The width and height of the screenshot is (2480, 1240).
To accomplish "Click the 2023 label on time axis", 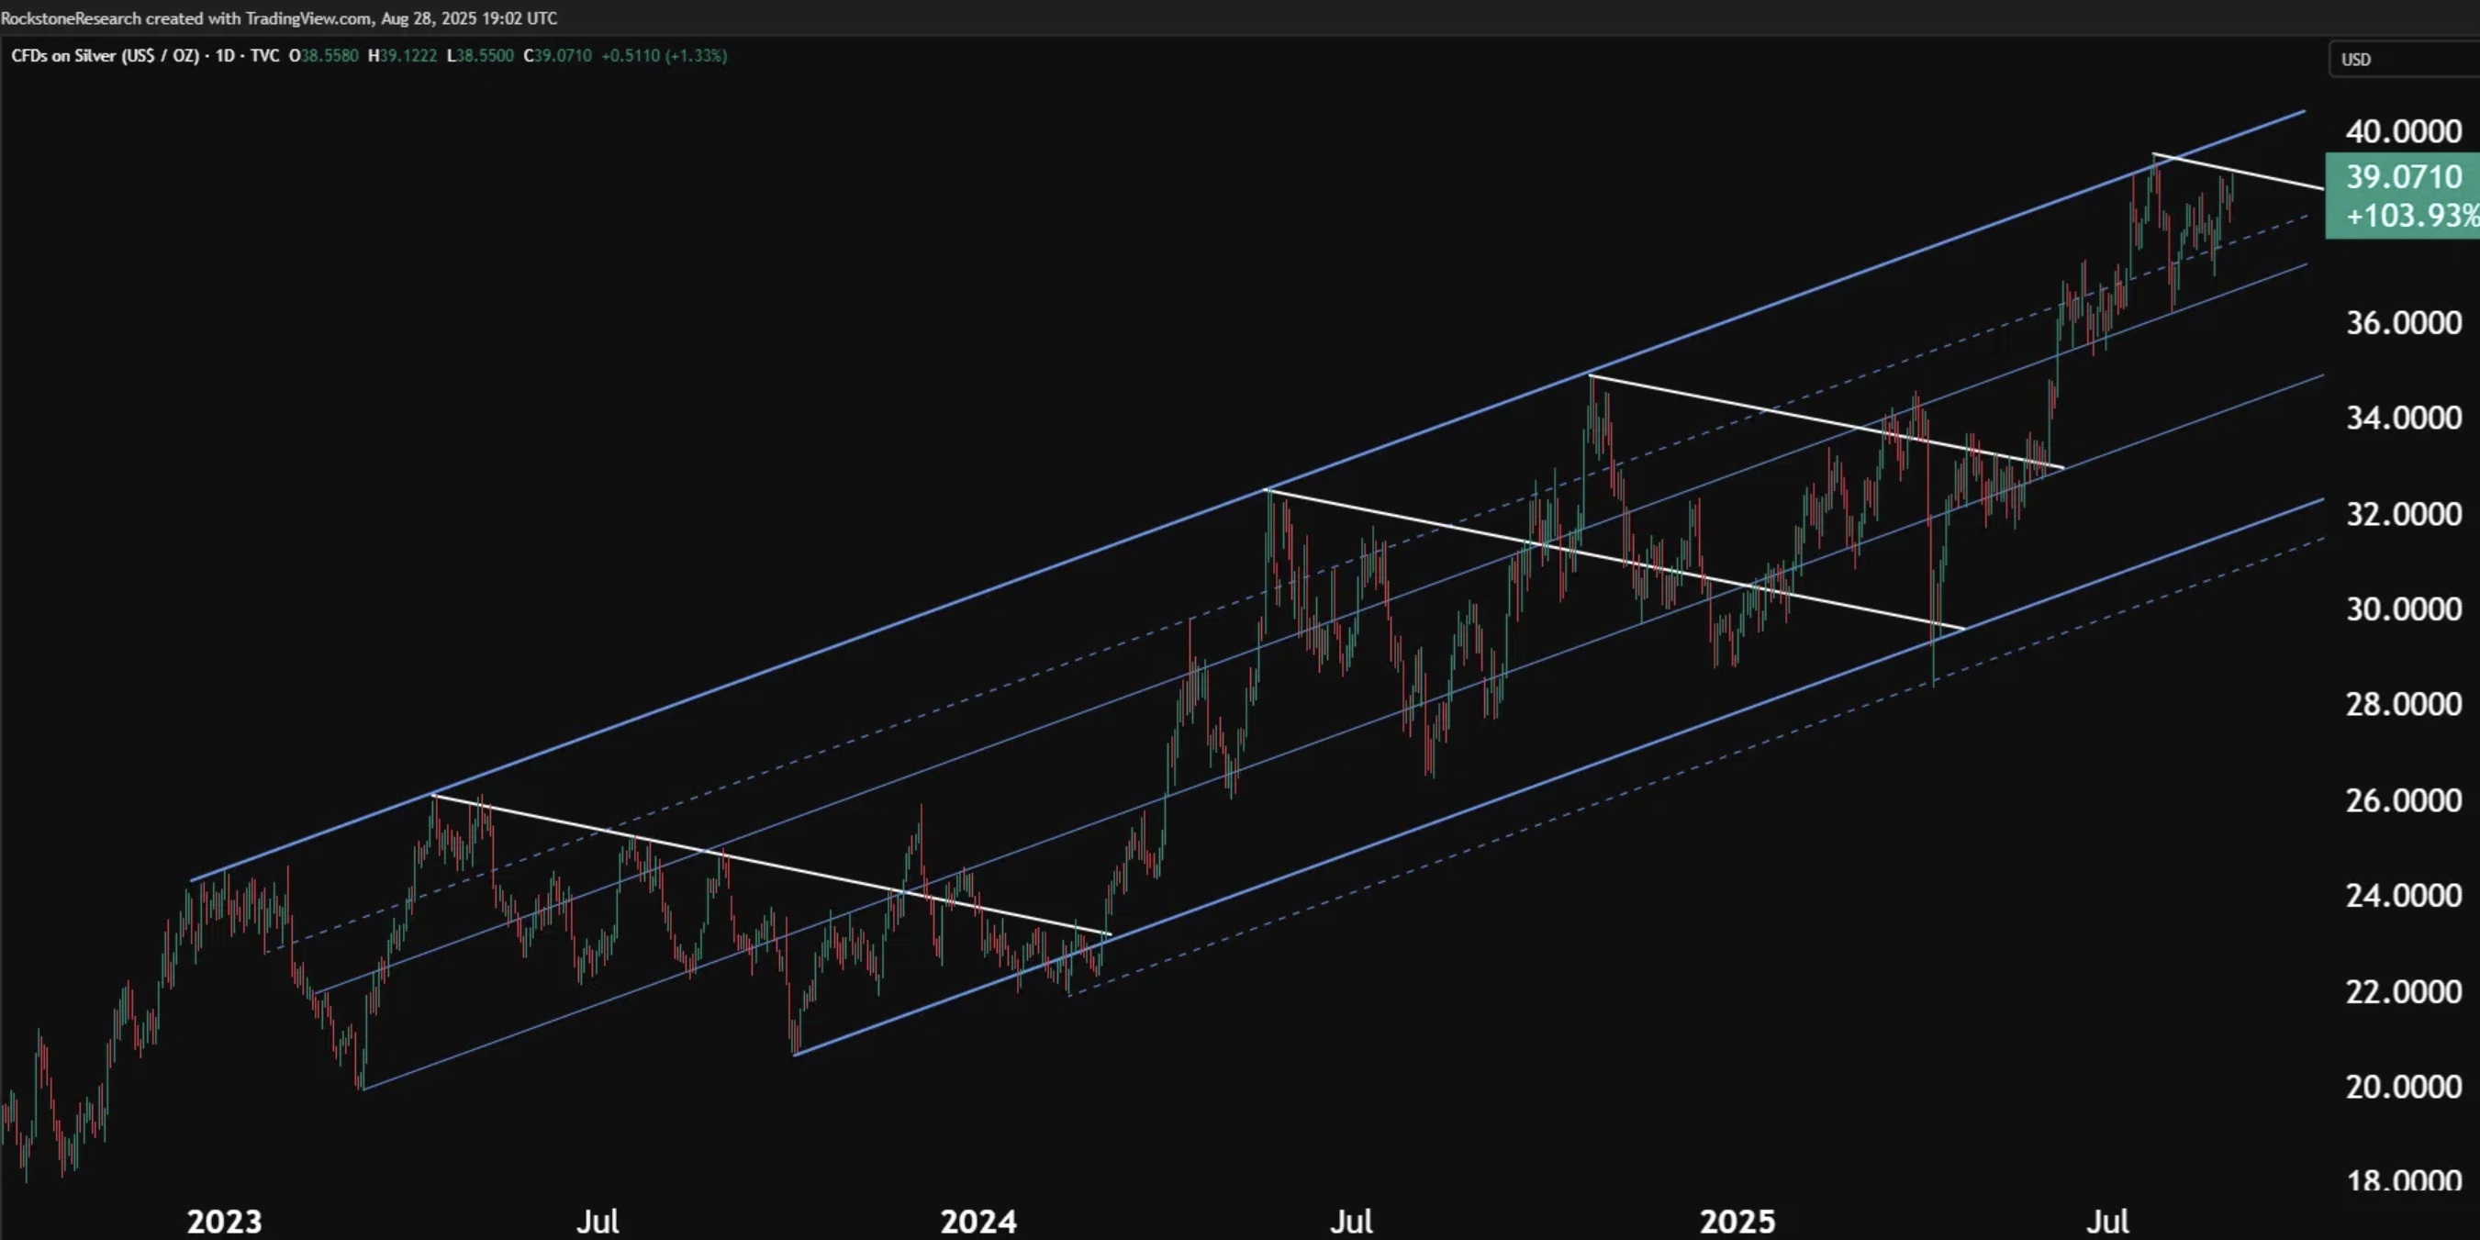I will (x=223, y=1221).
